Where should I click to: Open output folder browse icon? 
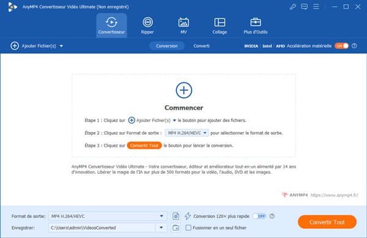(176, 228)
